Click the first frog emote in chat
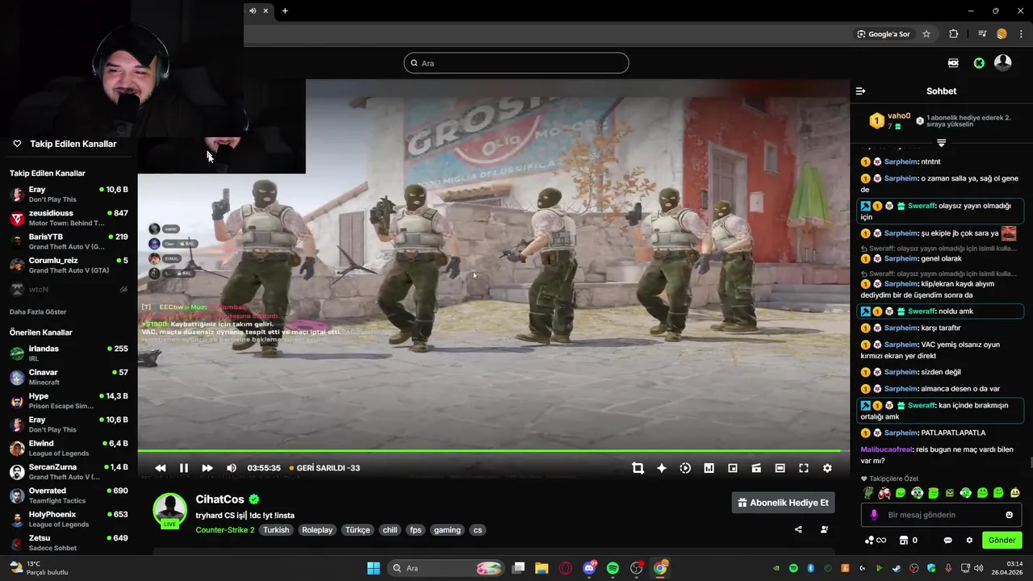The width and height of the screenshot is (1033, 581). (868, 493)
